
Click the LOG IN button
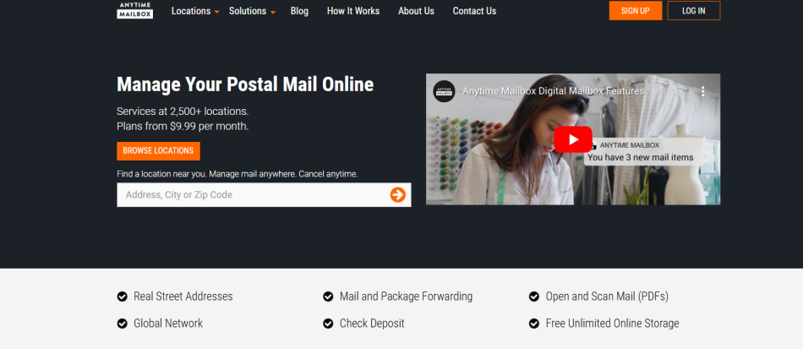[x=694, y=11]
